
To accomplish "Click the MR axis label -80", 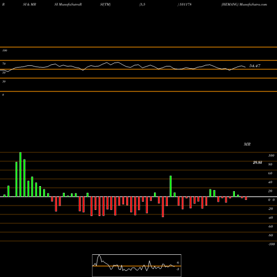I will [x=270, y=235].
